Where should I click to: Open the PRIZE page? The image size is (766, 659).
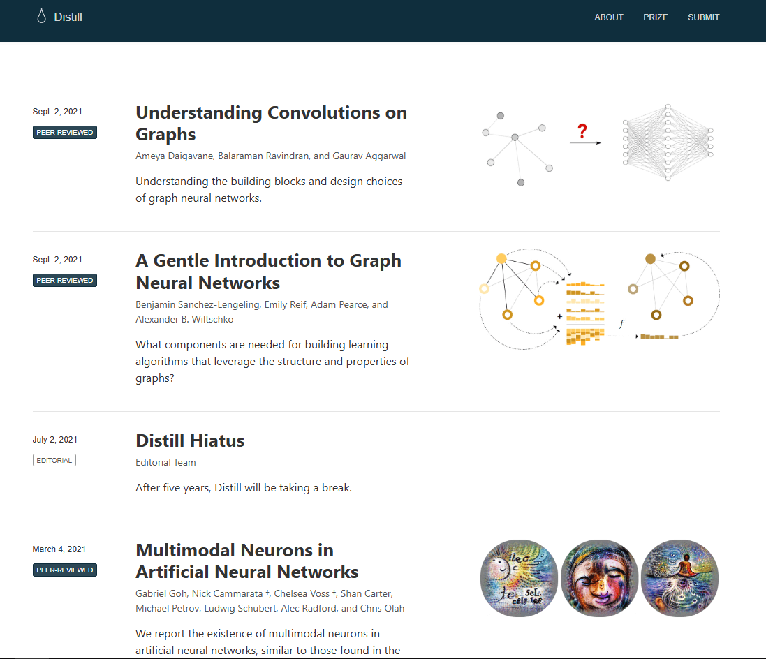point(655,17)
